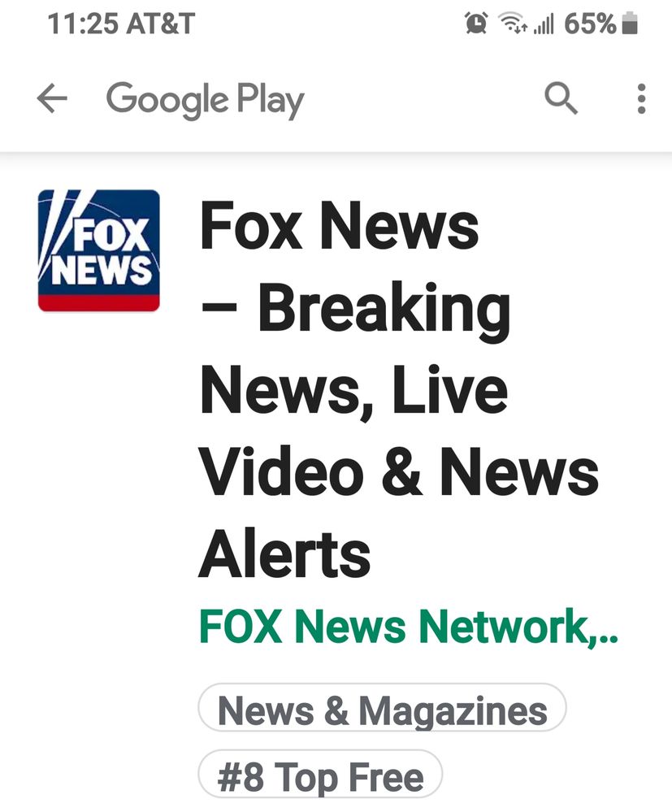Tap the Video & News title line
This screenshot has width=672, height=812.
tap(399, 471)
